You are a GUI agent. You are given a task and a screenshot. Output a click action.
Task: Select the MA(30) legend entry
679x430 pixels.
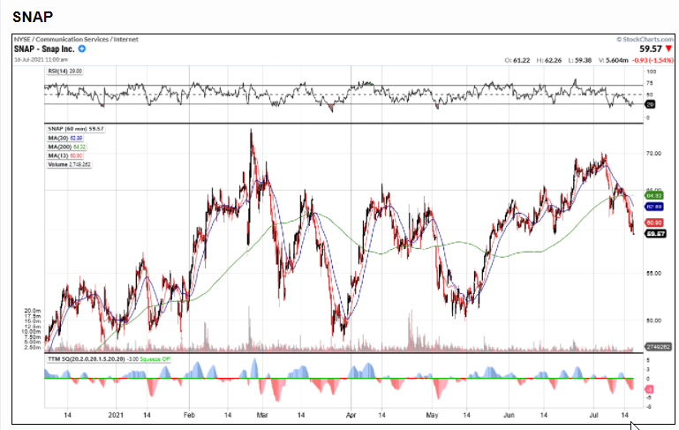click(65, 138)
